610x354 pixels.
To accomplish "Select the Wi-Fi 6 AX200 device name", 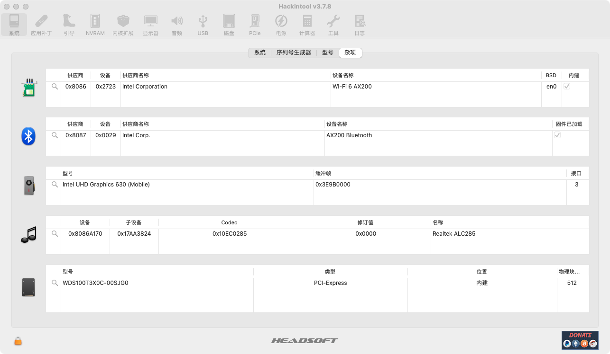I will (x=352, y=87).
